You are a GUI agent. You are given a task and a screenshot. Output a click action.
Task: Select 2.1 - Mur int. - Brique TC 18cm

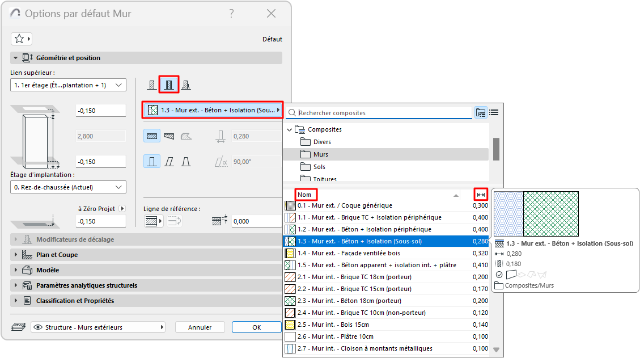point(386,277)
